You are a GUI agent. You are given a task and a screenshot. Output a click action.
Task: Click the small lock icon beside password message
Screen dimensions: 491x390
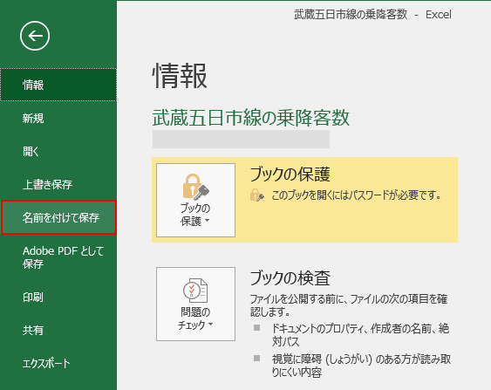(256, 195)
